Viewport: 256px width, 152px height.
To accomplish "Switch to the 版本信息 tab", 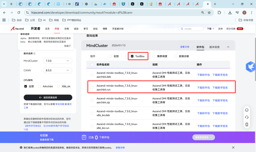I will pyautogui.click(x=214, y=47).
